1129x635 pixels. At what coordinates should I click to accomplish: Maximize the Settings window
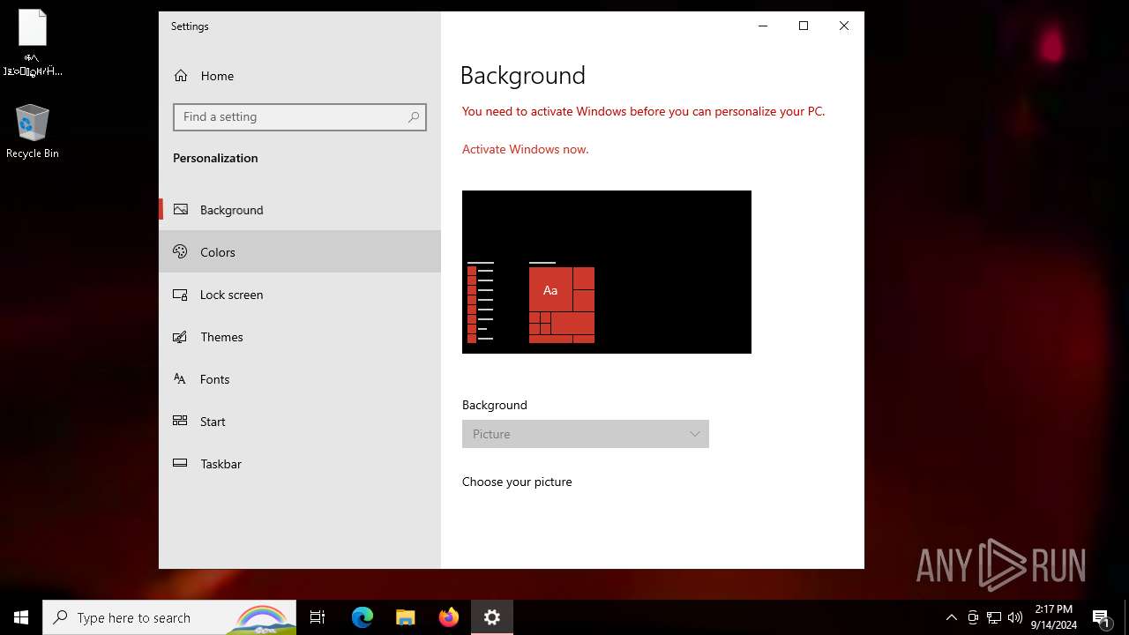point(804,26)
